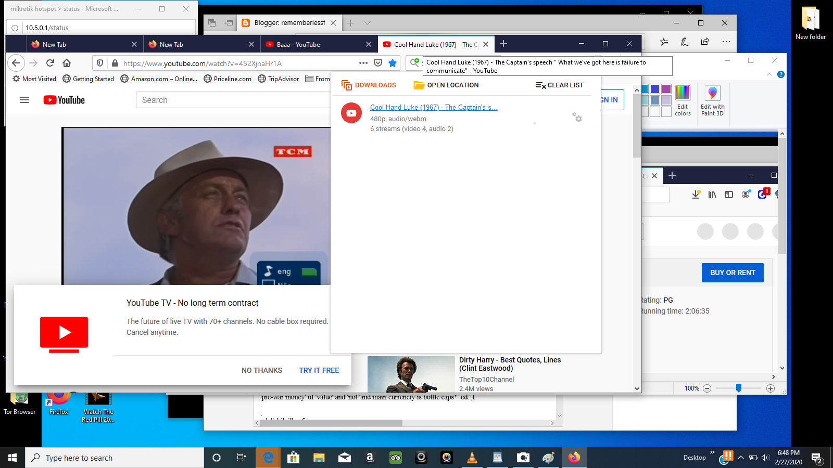This screenshot has width=833, height=468.
Task: Toggle sidebar icon in rear Firefox toolbar
Action: [729, 194]
